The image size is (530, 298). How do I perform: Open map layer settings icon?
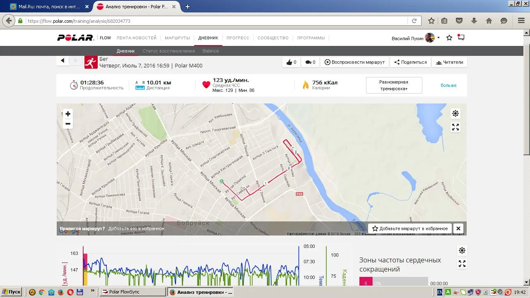coord(455,113)
